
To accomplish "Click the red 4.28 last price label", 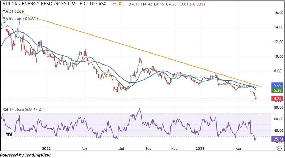I will point(277,98).
